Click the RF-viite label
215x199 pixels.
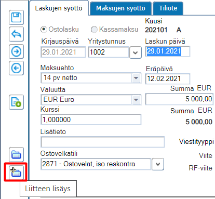click(200, 168)
